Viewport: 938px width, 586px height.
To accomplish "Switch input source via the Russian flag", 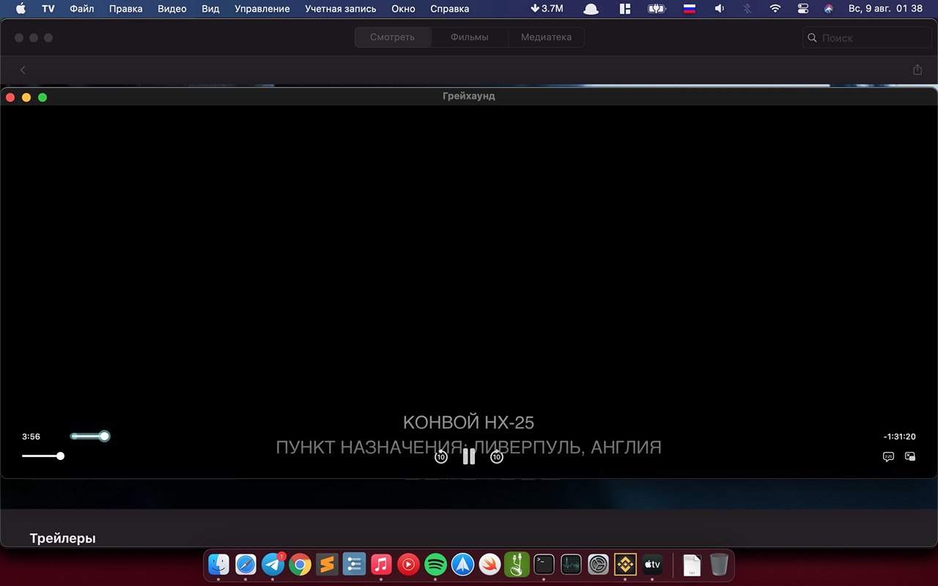I will 690,9.
